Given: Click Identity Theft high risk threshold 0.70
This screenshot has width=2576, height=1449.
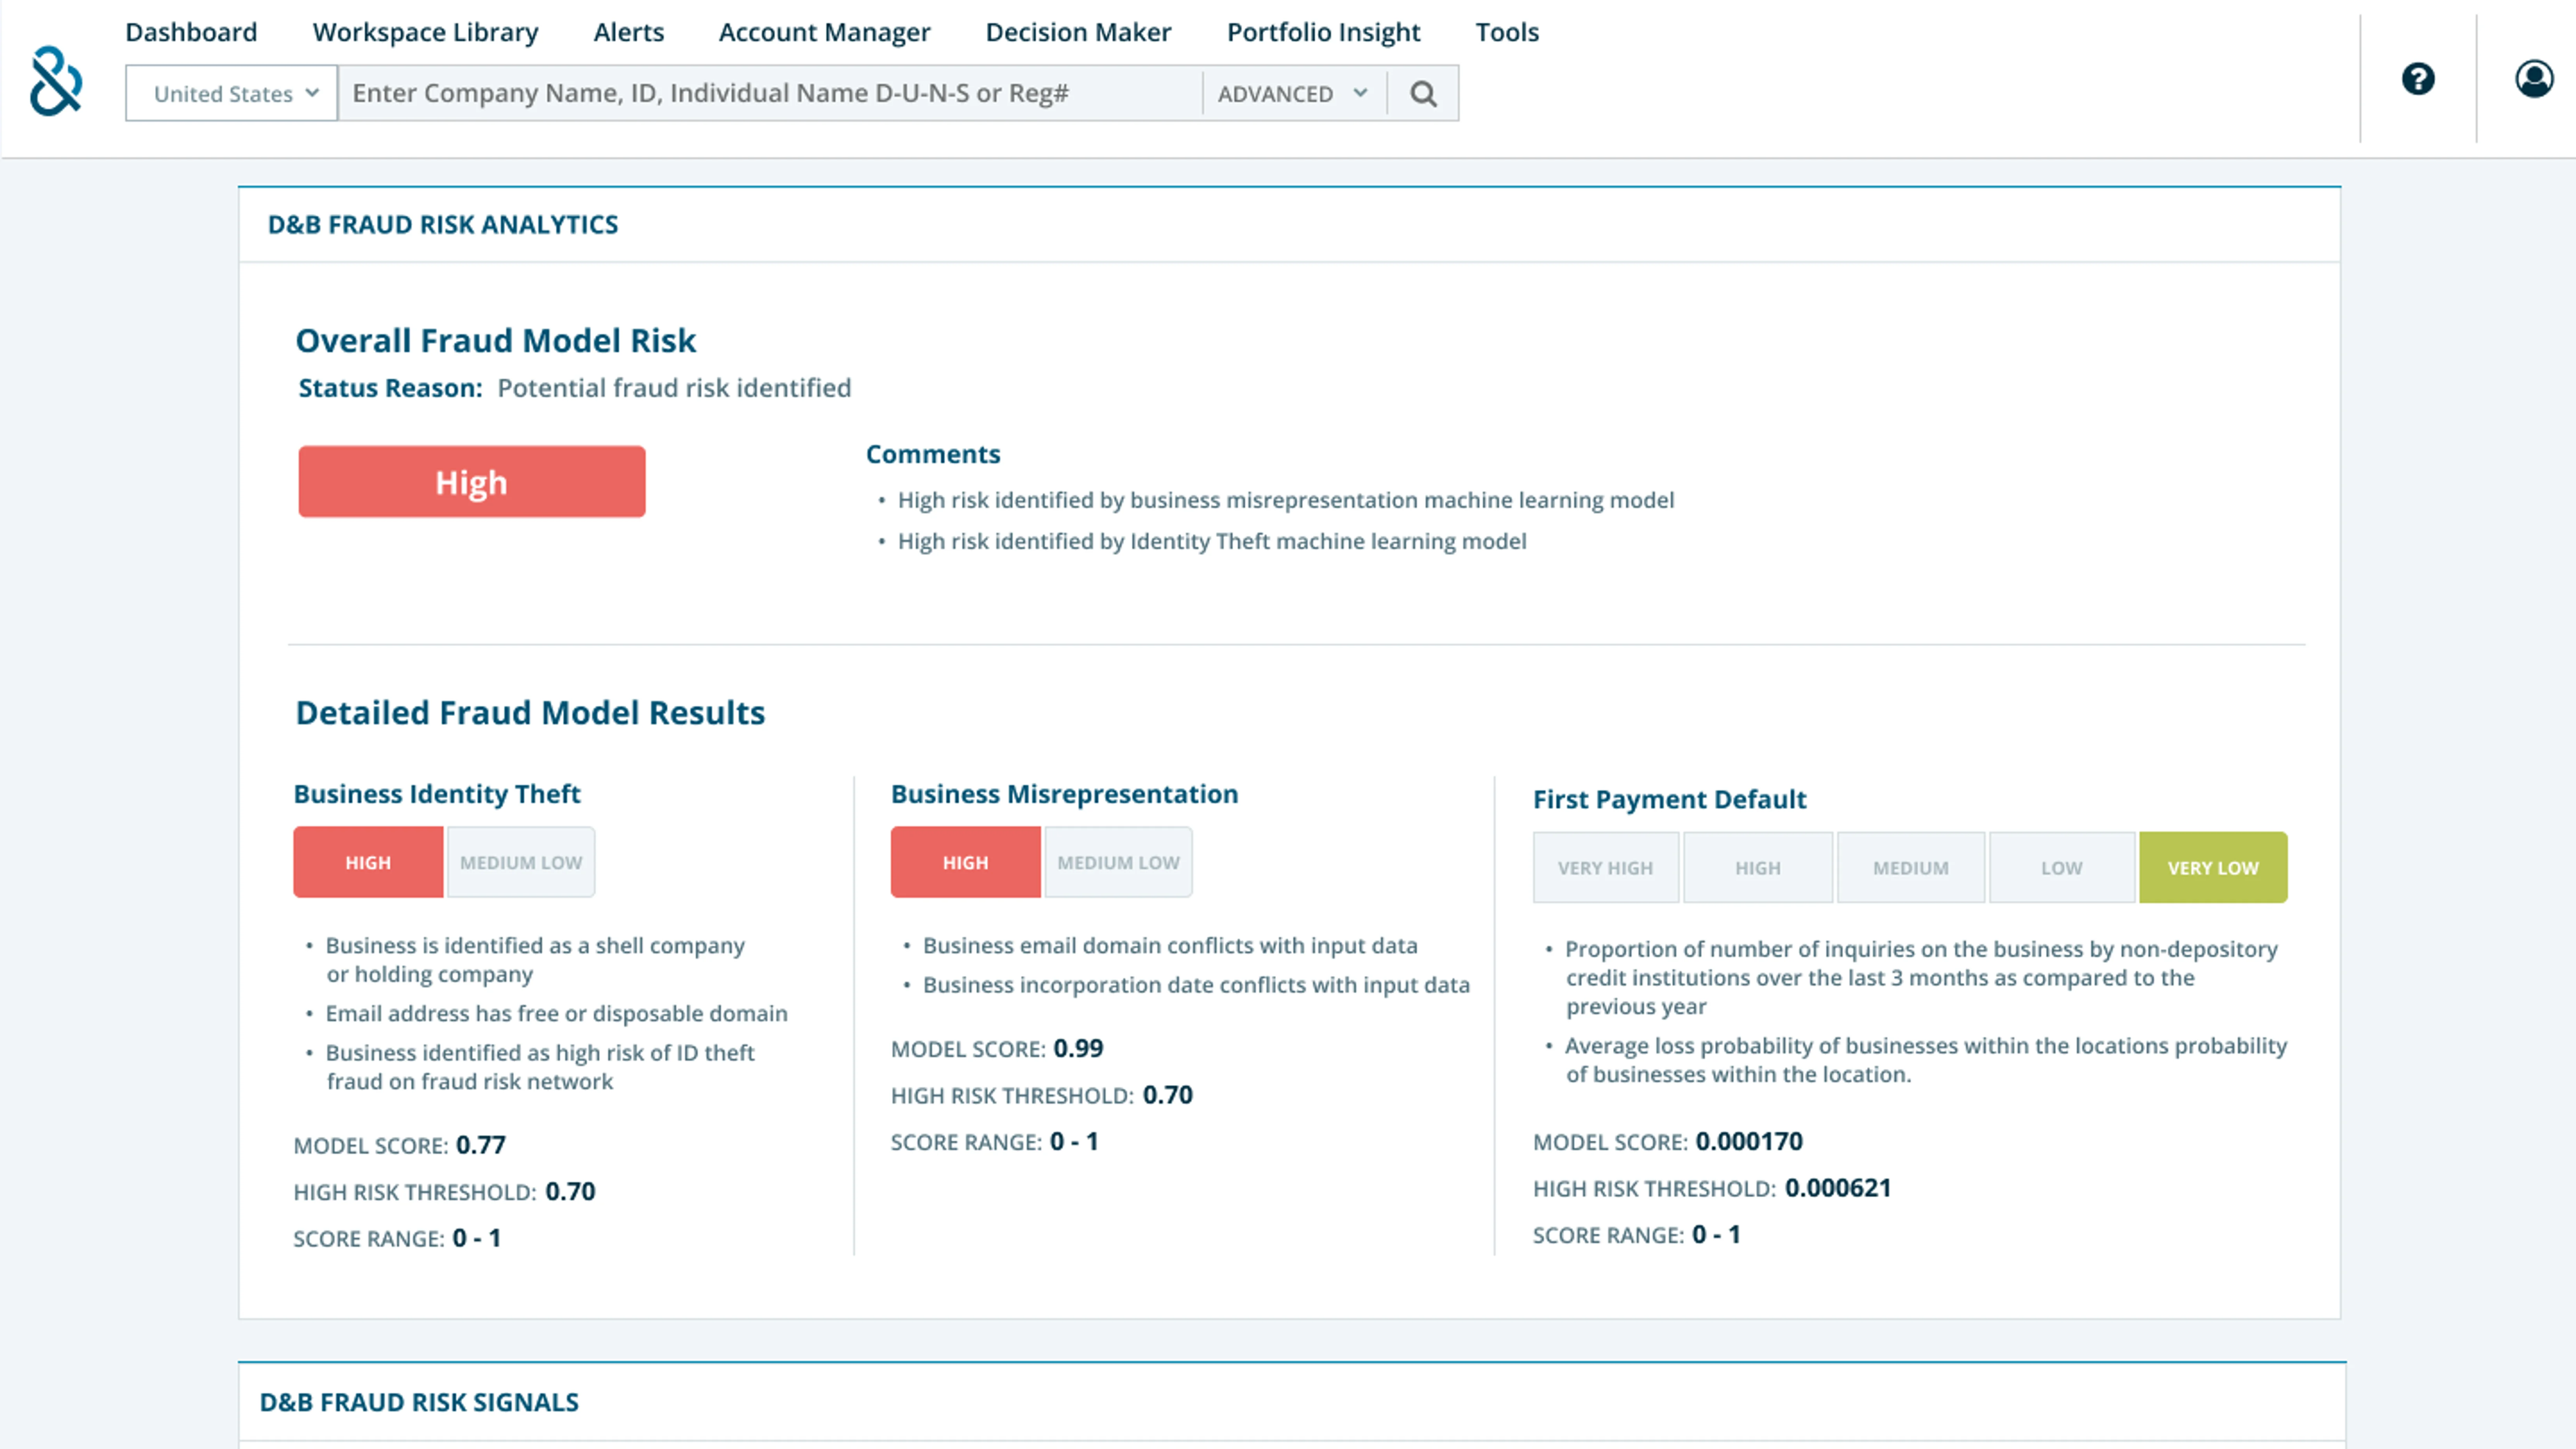Looking at the screenshot, I should (x=570, y=1192).
